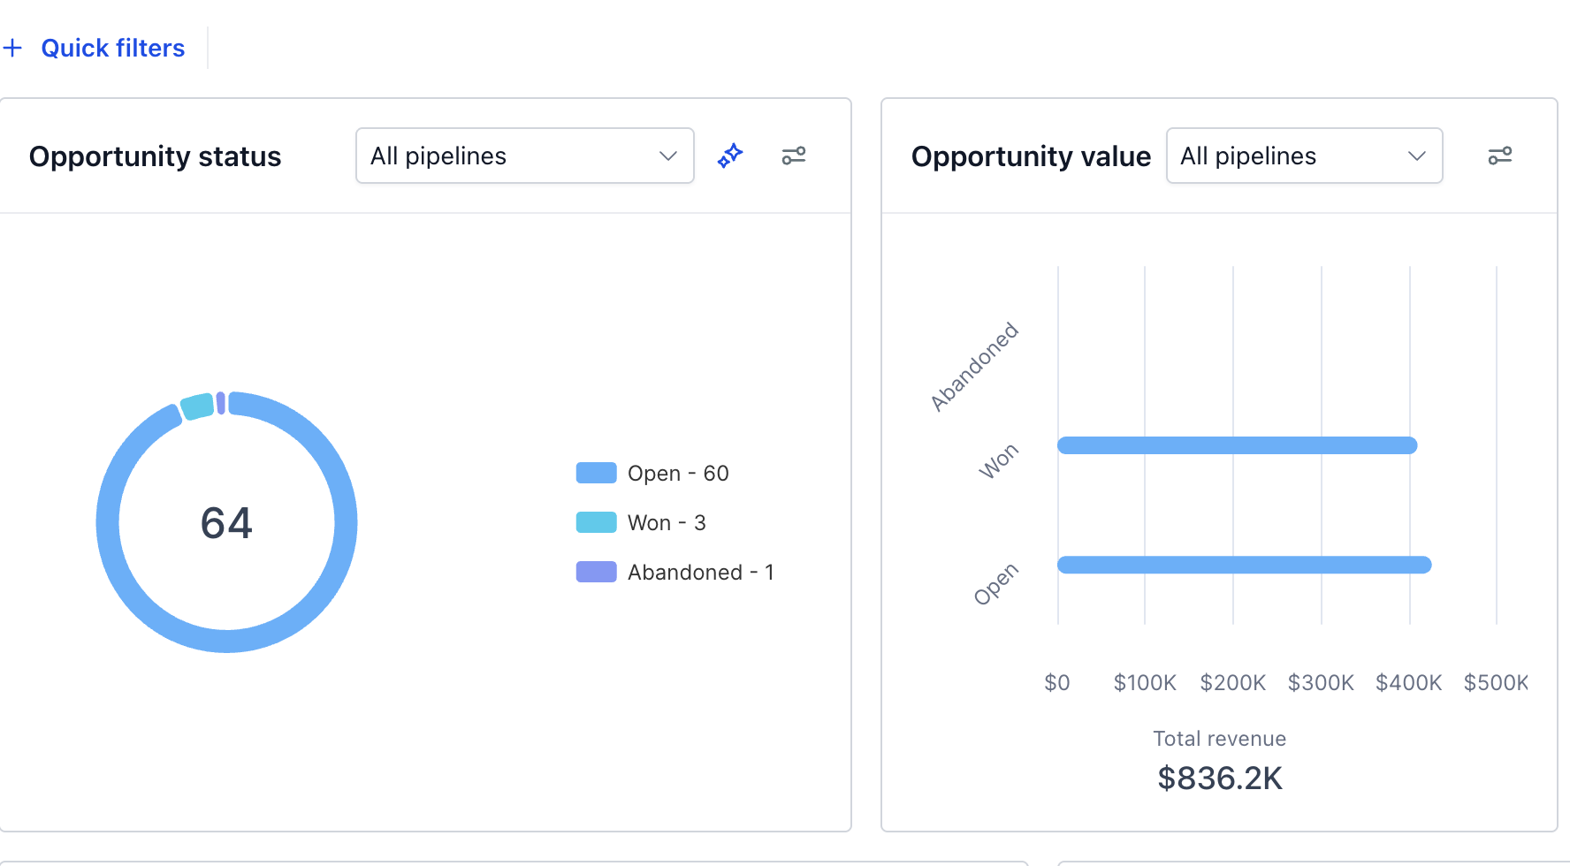Click the Won axis label in value chart
This screenshot has width=1570, height=866.
[x=999, y=461]
